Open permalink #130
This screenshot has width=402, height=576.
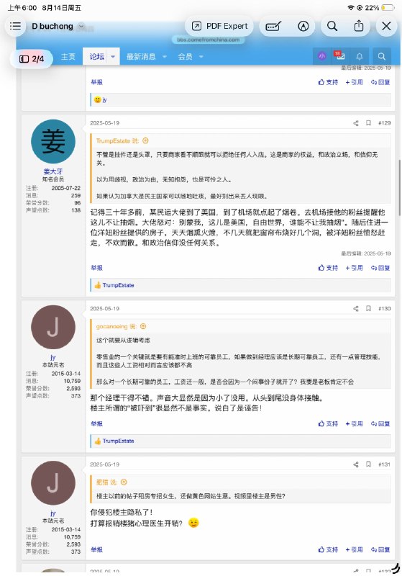point(385,309)
